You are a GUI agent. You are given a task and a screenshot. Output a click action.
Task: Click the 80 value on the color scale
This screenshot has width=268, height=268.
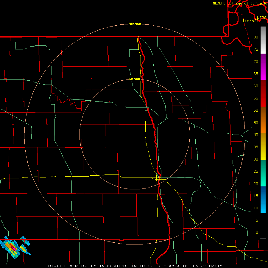pyautogui.click(x=256, y=37)
